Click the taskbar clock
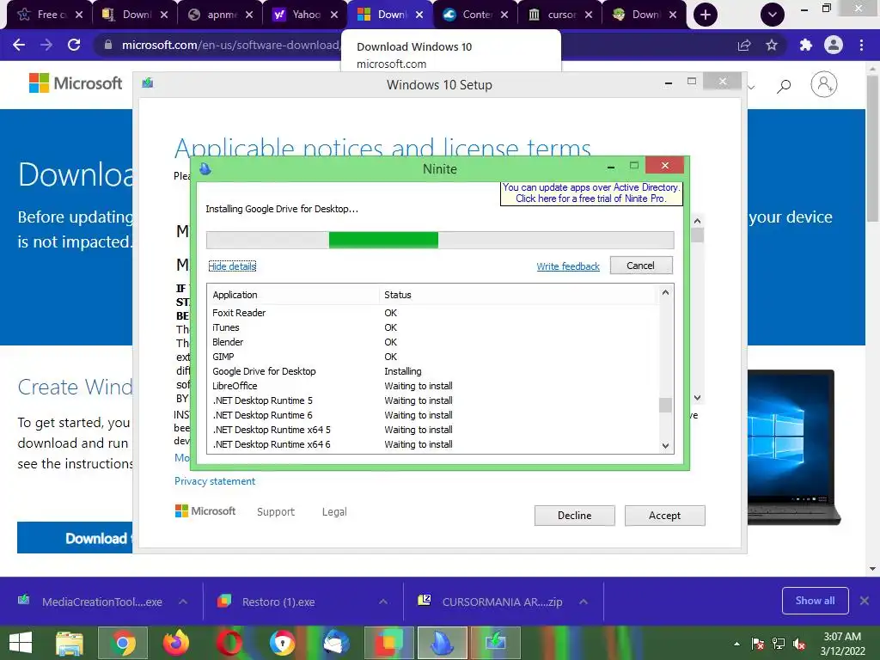880x660 pixels. (842, 644)
